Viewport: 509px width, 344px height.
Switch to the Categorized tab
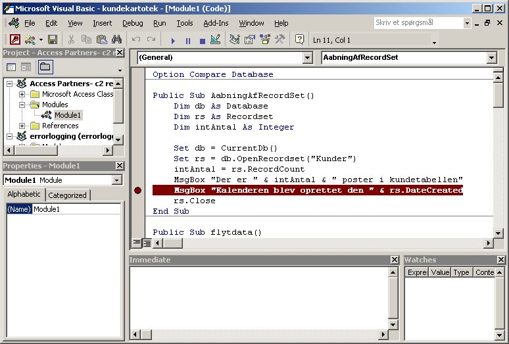point(67,195)
